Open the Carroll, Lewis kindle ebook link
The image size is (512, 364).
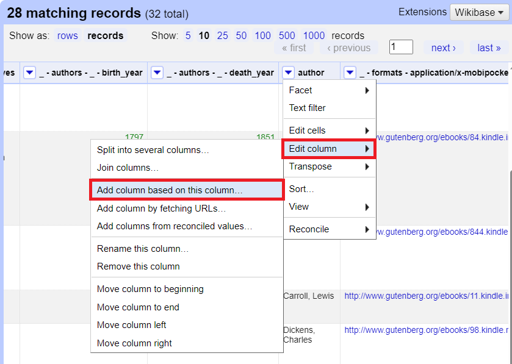[426, 296]
